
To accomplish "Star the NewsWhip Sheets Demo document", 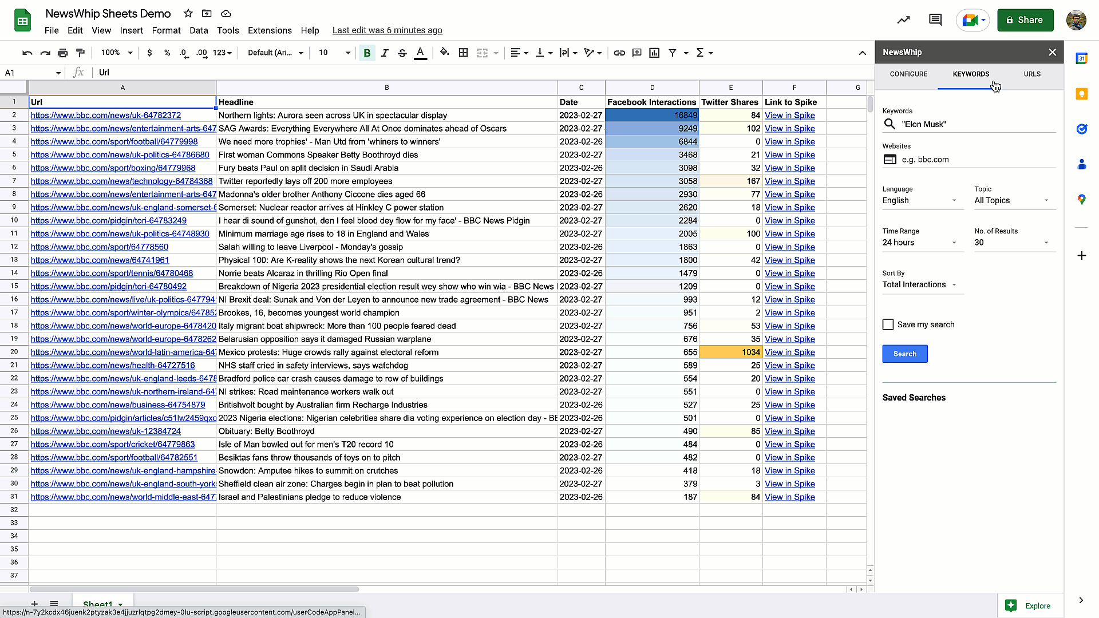I will click(188, 13).
